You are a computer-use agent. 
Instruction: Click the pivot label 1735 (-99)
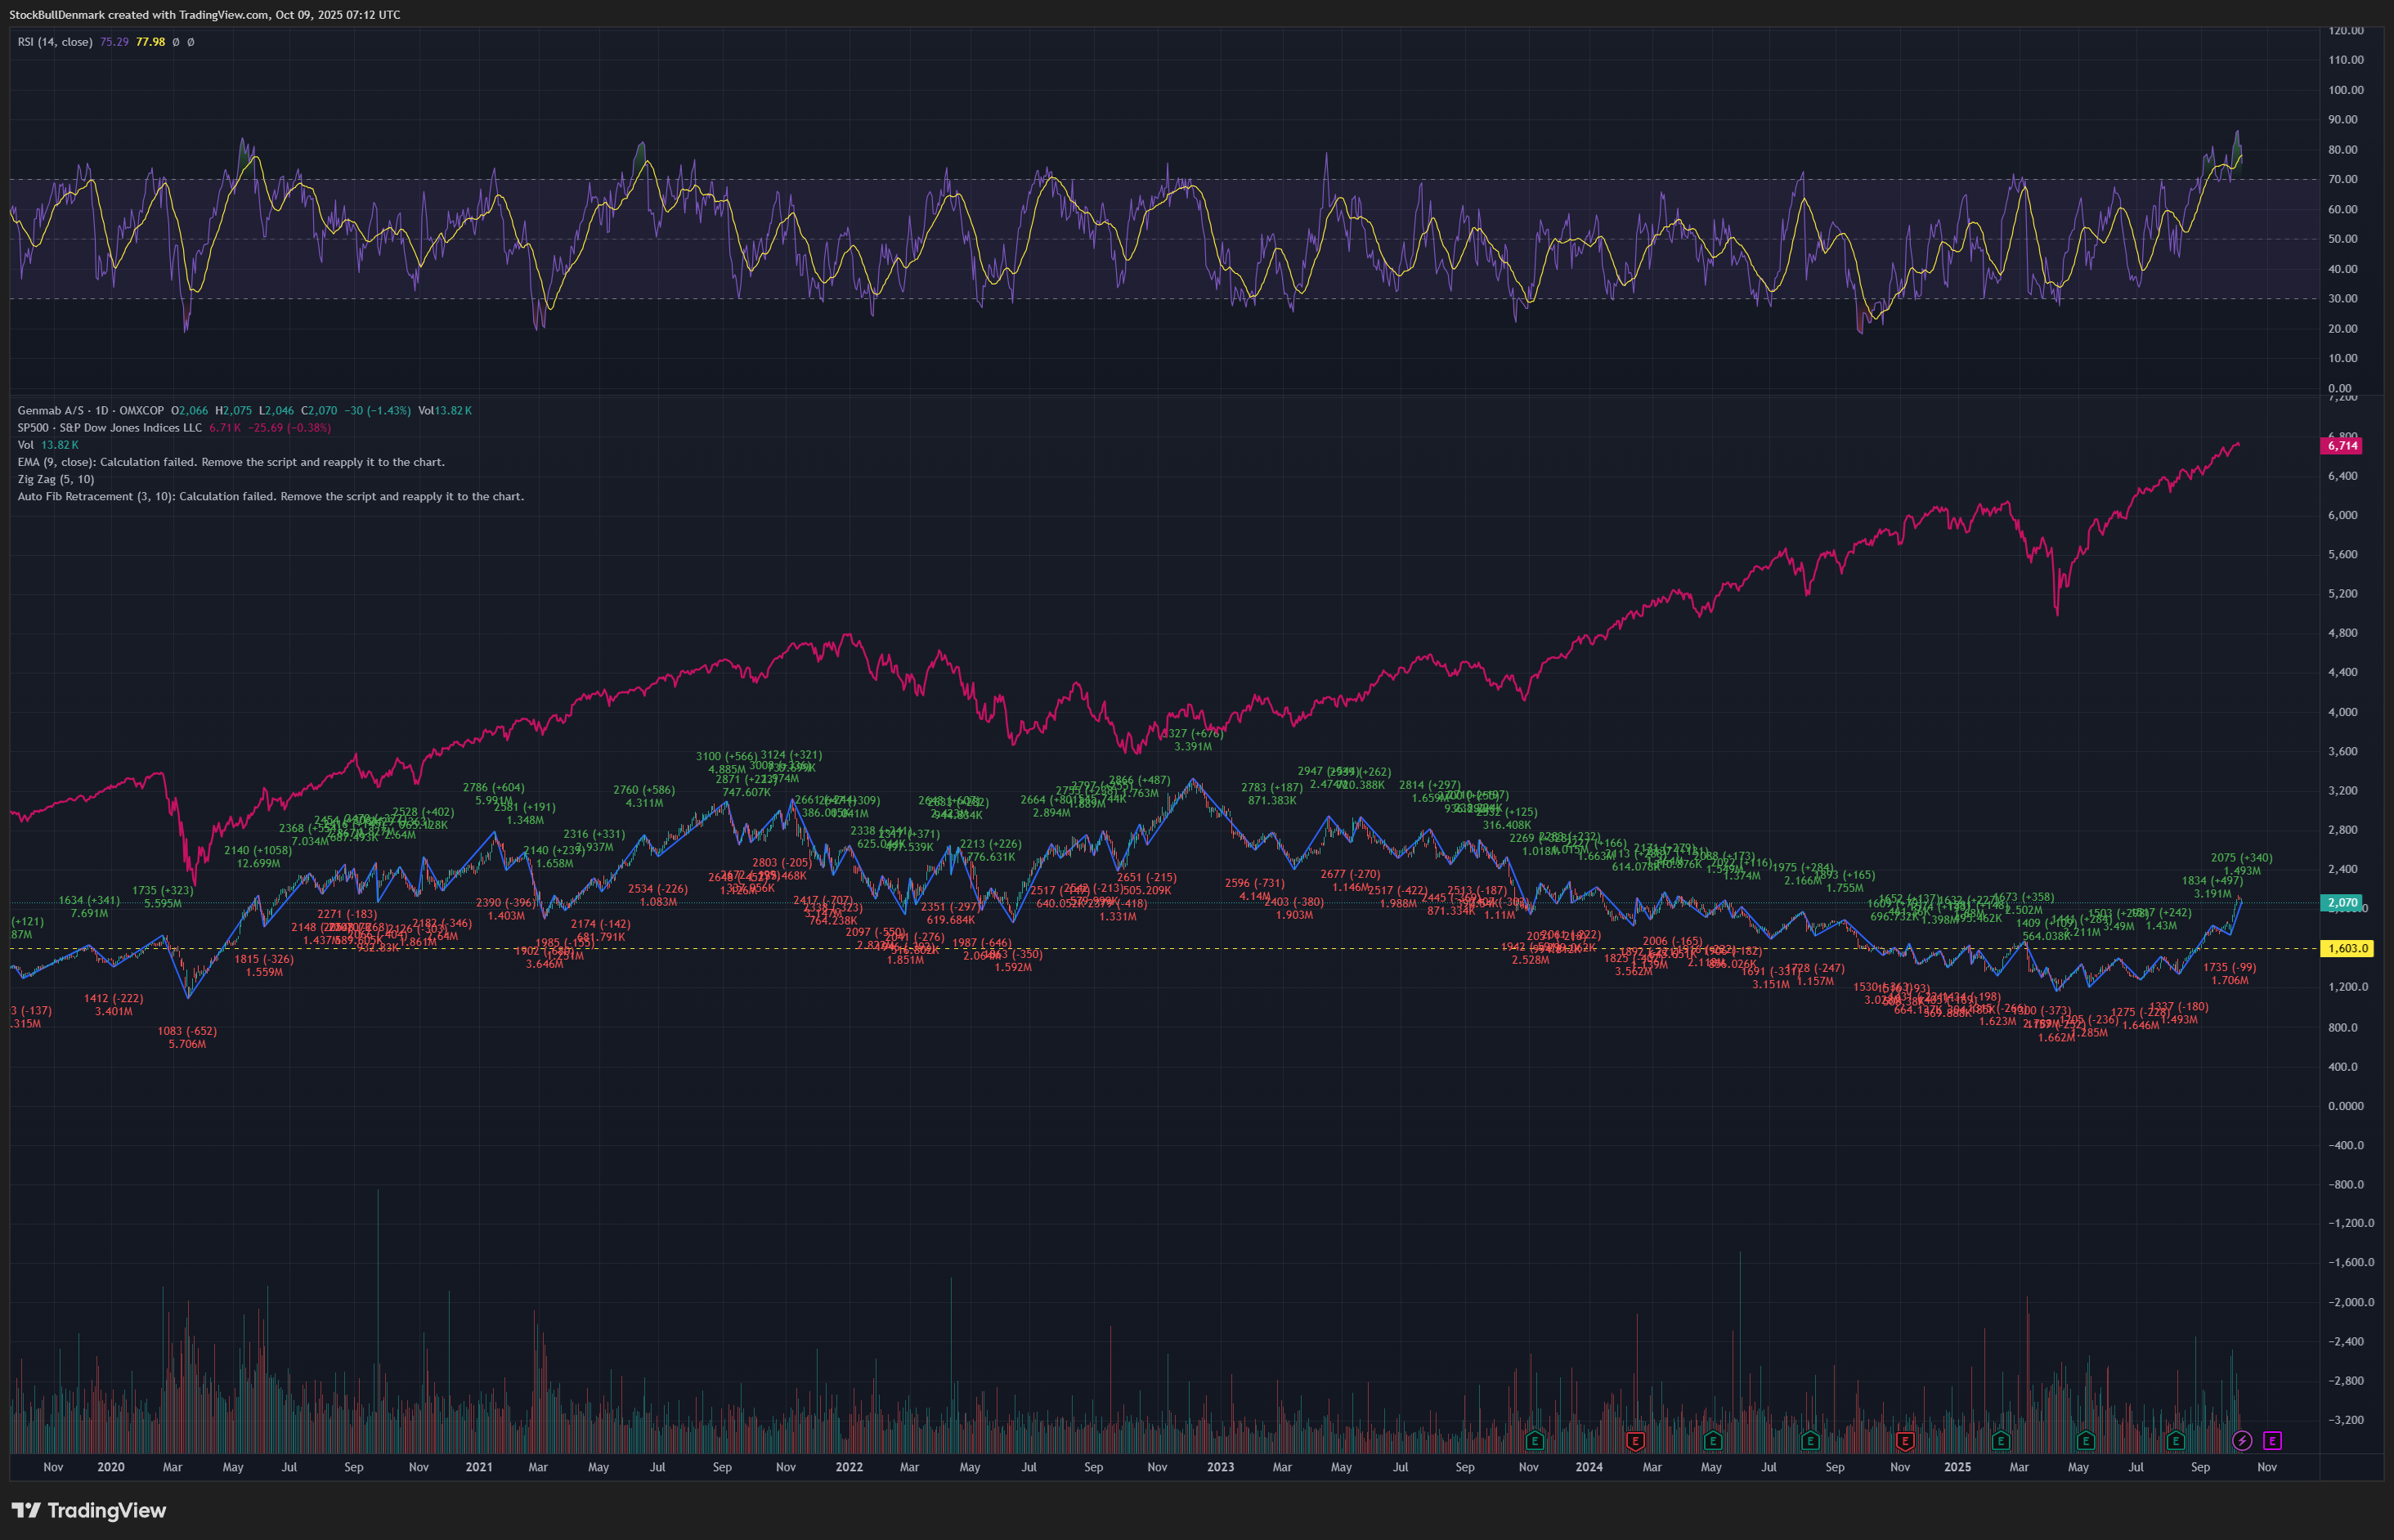coord(2229,967)
